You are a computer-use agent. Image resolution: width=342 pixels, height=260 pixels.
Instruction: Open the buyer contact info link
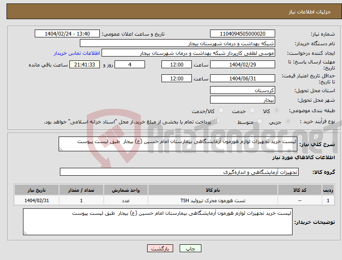[77, 53]
